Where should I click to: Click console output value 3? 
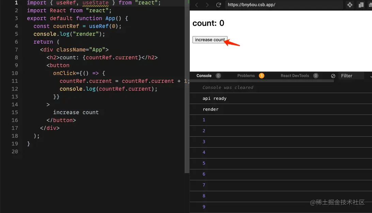tap(204, 142)
